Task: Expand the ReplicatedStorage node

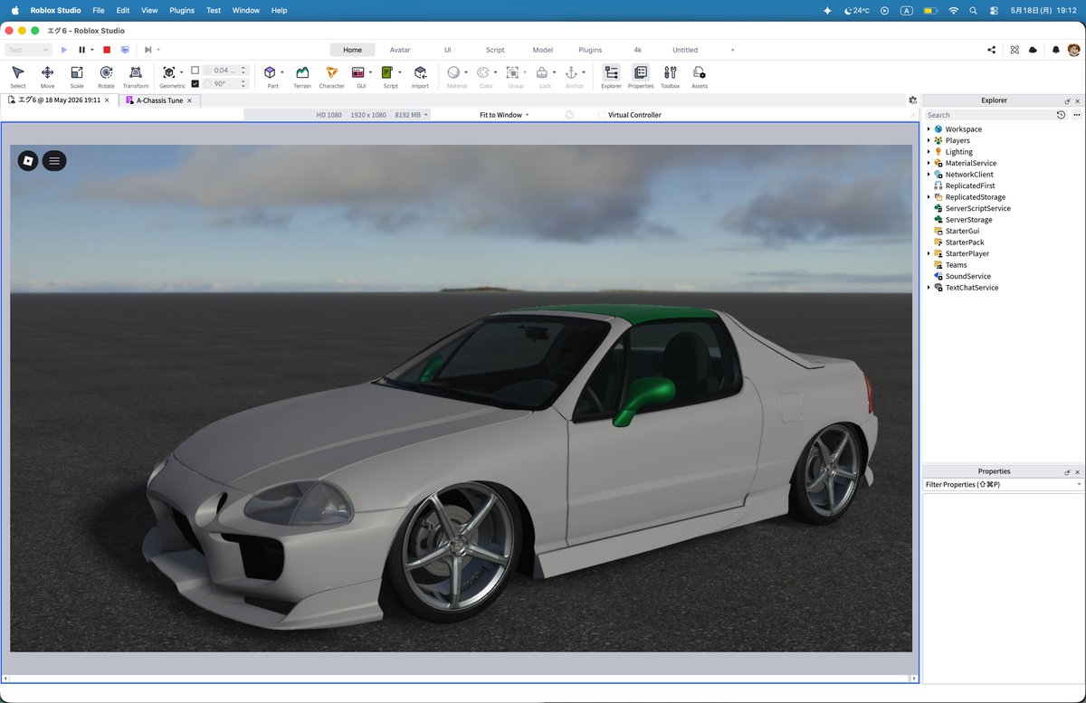Action: [x=929, y=197]
